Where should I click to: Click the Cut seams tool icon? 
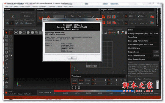[x=12, y=16]
